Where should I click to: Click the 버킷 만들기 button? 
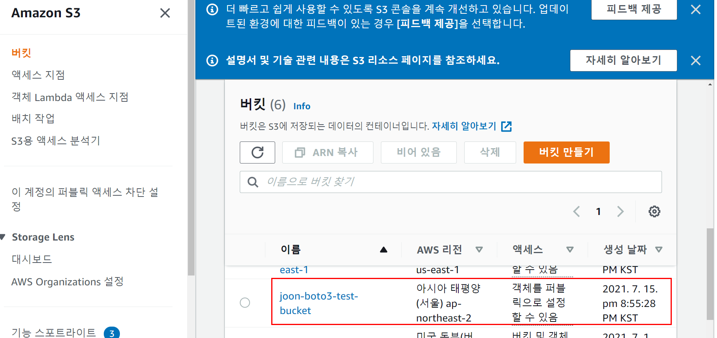566,152
